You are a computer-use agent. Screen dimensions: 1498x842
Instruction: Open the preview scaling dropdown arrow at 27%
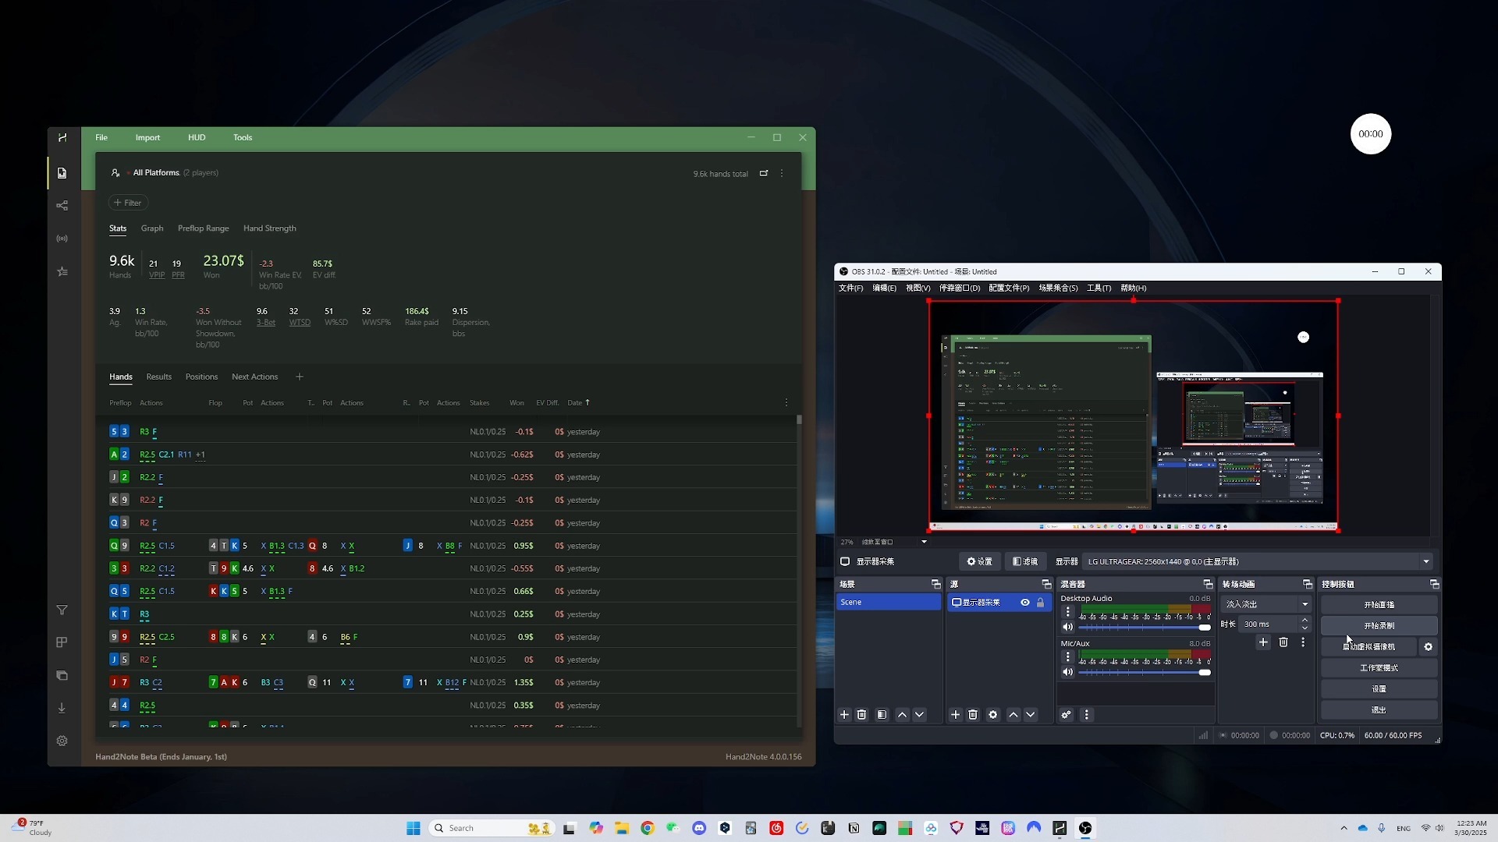924,542
